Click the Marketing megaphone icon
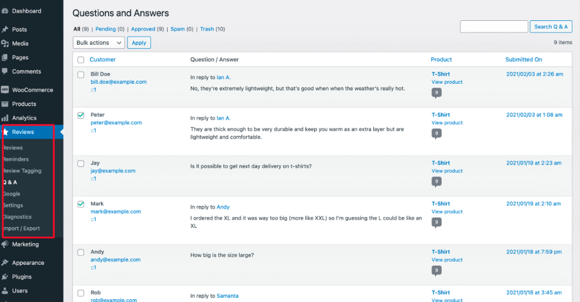The image size is (580, 302). pyautogui.click(x=5, y=244)
